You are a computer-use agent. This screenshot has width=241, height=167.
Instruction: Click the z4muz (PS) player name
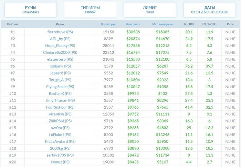(60, 162)
